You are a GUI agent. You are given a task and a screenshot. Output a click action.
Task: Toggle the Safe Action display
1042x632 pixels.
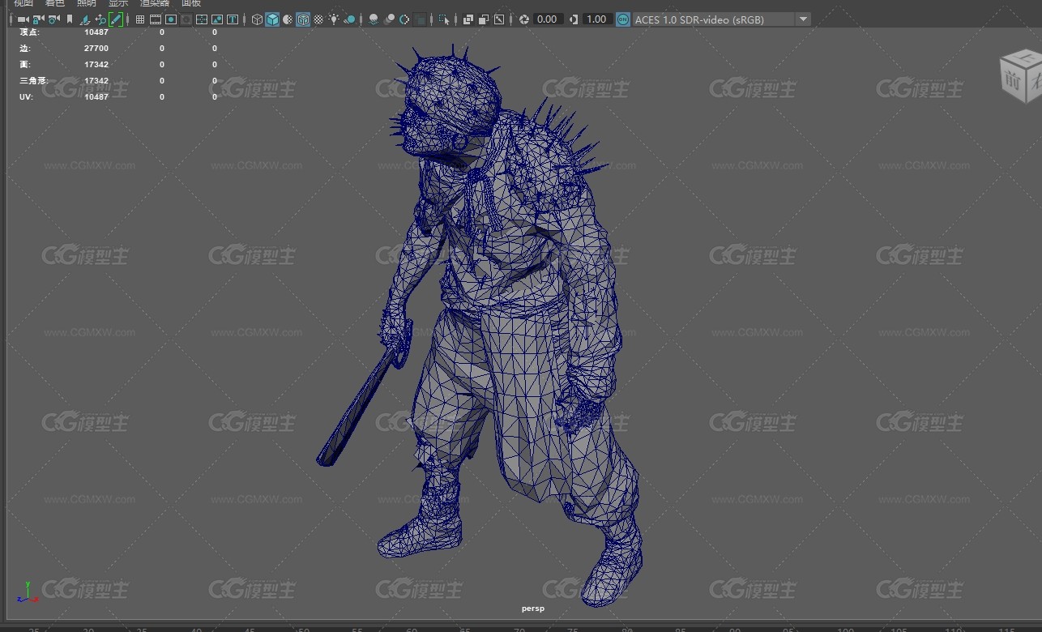[217, 19]
